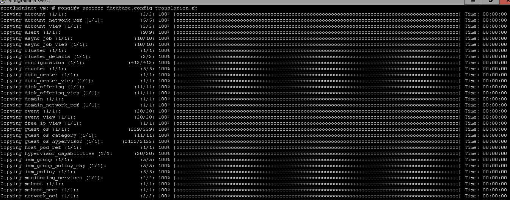Click the 'Copying guest_os_category' text
The width and height of the screenshot is (510, 200).
(49, 135)
